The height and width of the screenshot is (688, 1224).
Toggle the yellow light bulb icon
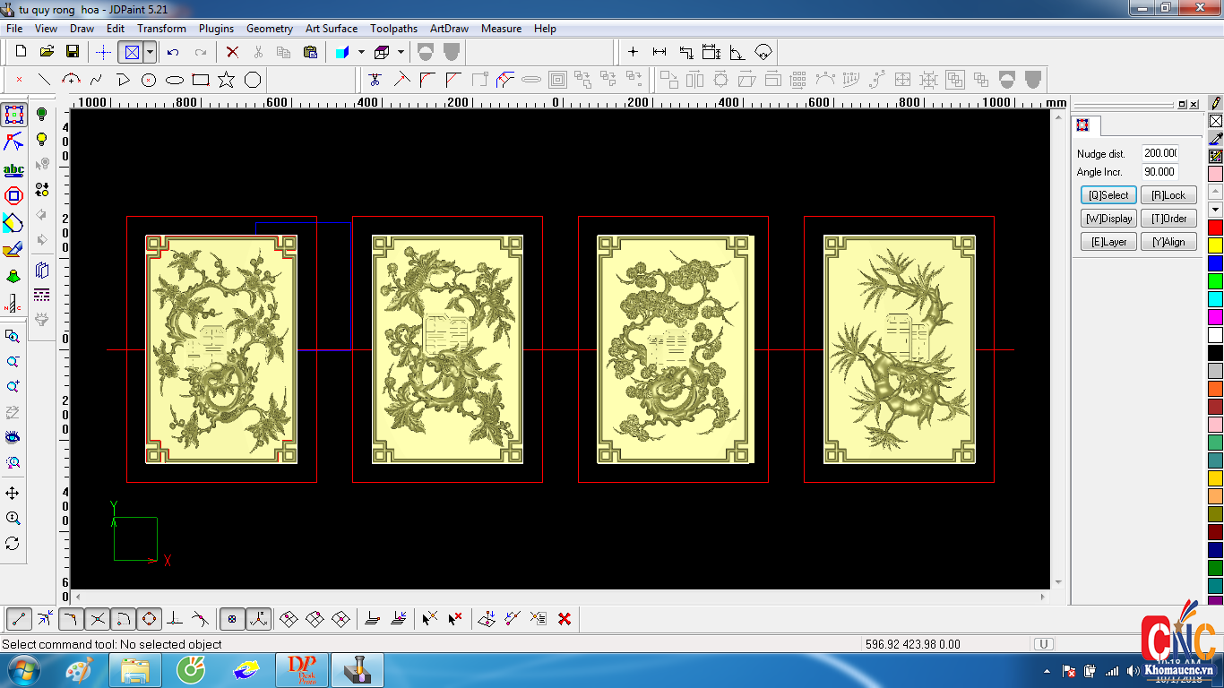coord(41,140)
